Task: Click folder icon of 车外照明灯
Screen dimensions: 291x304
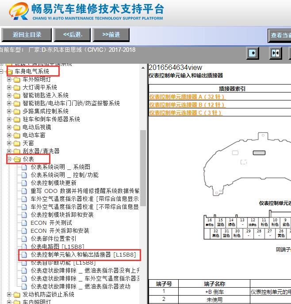Action: click(17, 80)
